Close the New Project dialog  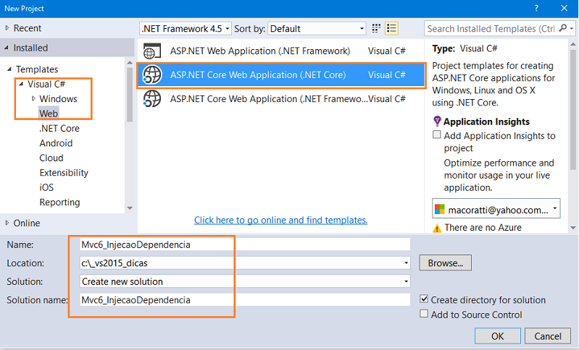[564, 8]
